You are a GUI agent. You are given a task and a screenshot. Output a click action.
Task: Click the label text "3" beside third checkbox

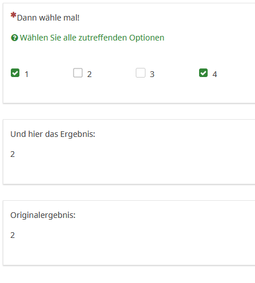(152, 74)
